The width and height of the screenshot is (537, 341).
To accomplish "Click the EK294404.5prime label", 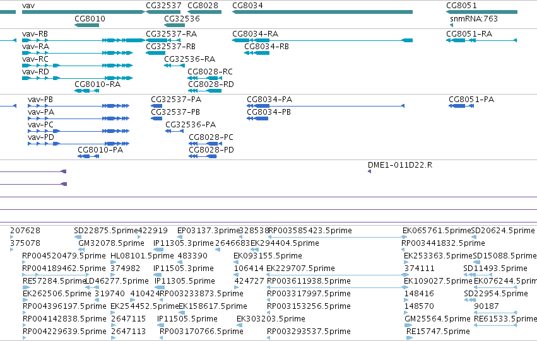I will [x=285, y=243].
